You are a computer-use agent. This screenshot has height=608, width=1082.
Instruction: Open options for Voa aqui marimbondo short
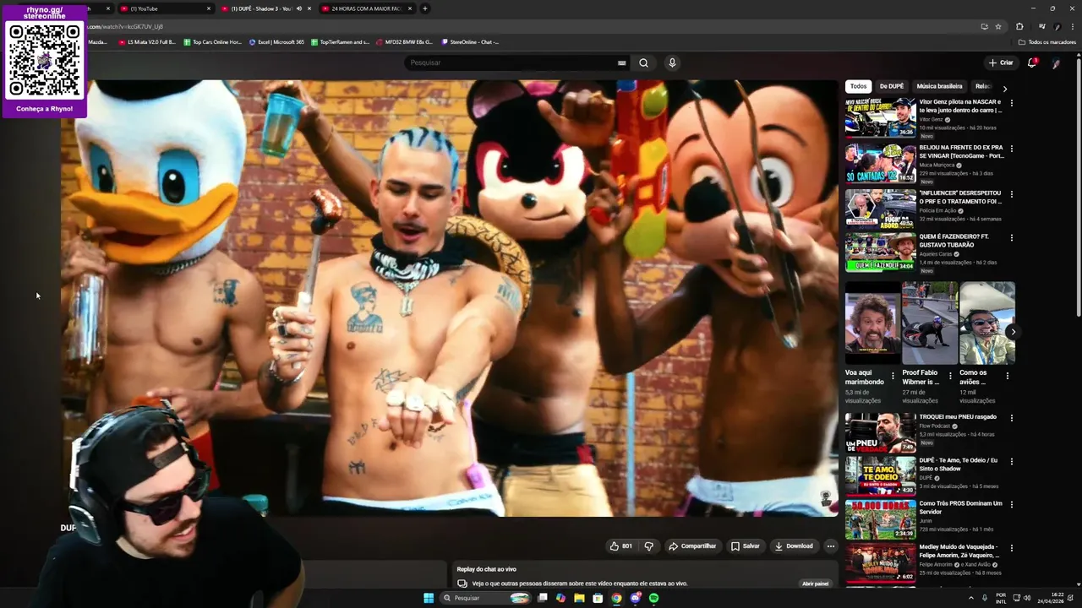coord(893,376)
